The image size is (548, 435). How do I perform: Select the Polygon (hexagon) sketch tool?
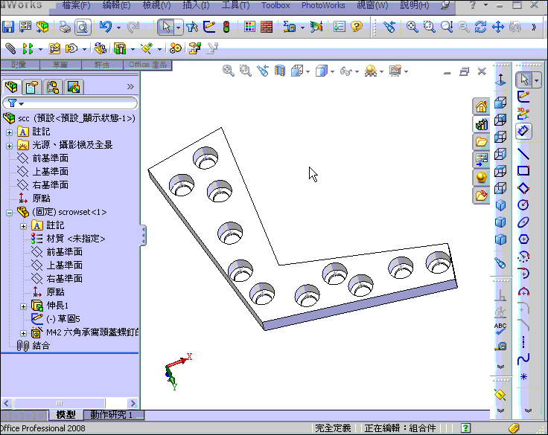click(523, 239)
